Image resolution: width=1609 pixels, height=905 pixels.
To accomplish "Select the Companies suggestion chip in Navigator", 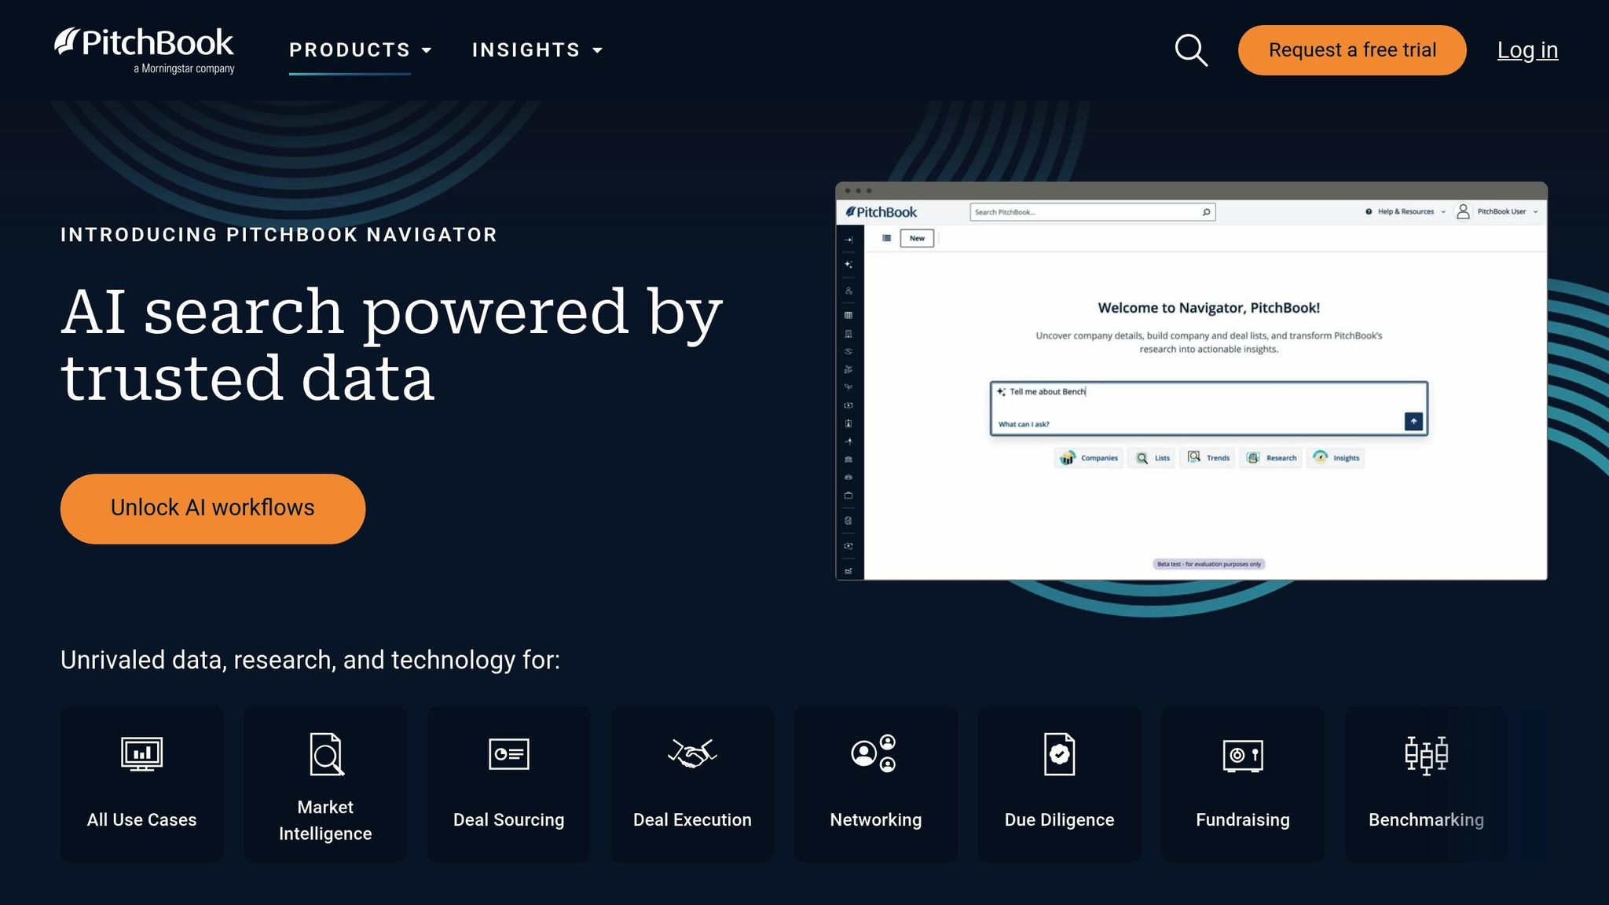I will (x=1088, y=458).
